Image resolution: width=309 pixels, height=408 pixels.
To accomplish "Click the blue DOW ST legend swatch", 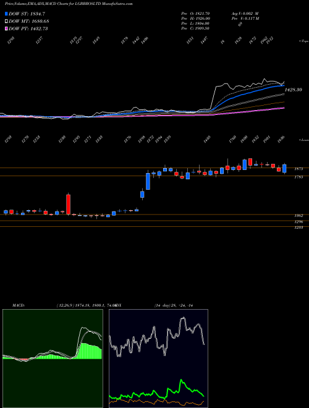I will point(6,14).
